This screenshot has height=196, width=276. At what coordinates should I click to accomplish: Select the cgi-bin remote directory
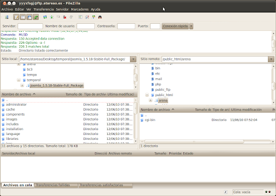(x=208, y=120)
